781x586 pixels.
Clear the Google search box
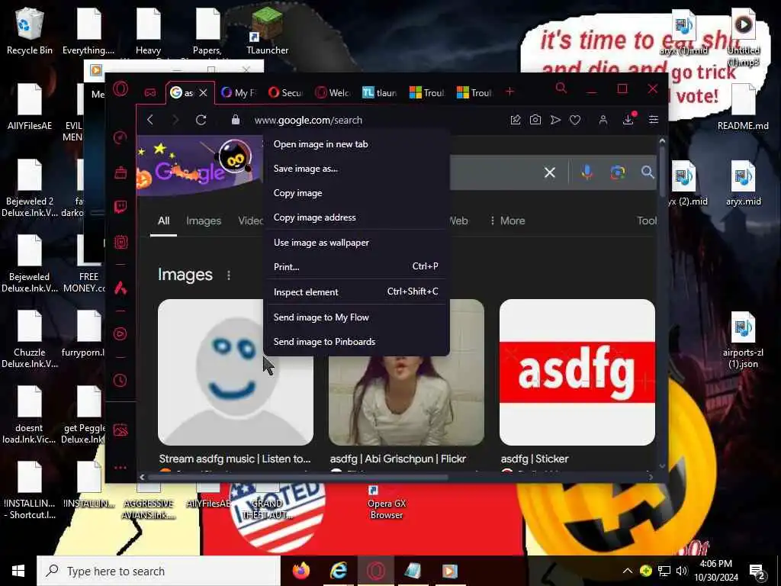pyautogui.click(x=550, y=172)
